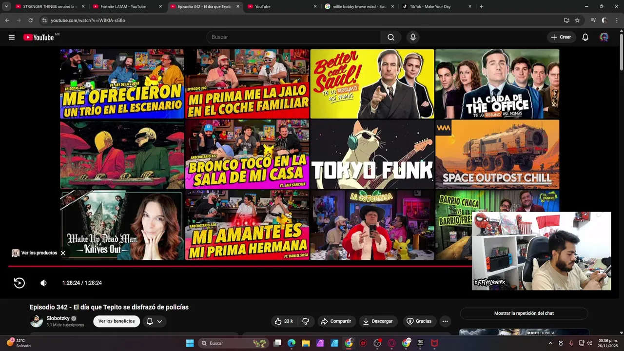624x351 pixels.
Task: Go back to previous page
Action: [x=7, y=20]
